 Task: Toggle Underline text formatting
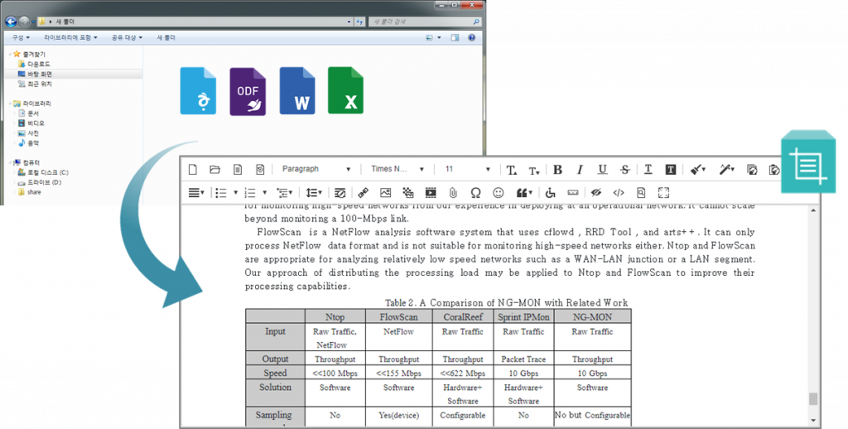(x=603, y=169)
